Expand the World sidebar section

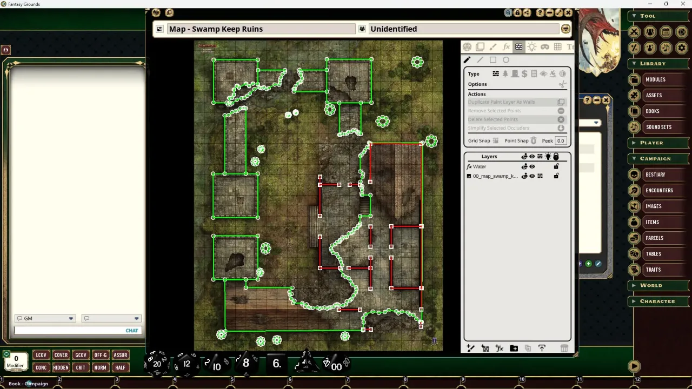pyautogui.click(x=657, y=285)
